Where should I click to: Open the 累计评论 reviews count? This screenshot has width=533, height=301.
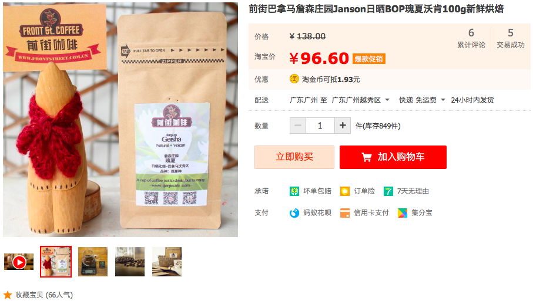(x=471, y=38)
